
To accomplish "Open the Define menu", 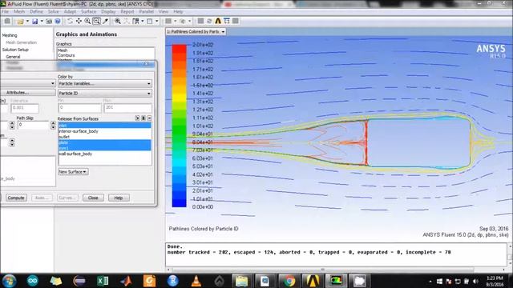I will click(x=36, y=11).
